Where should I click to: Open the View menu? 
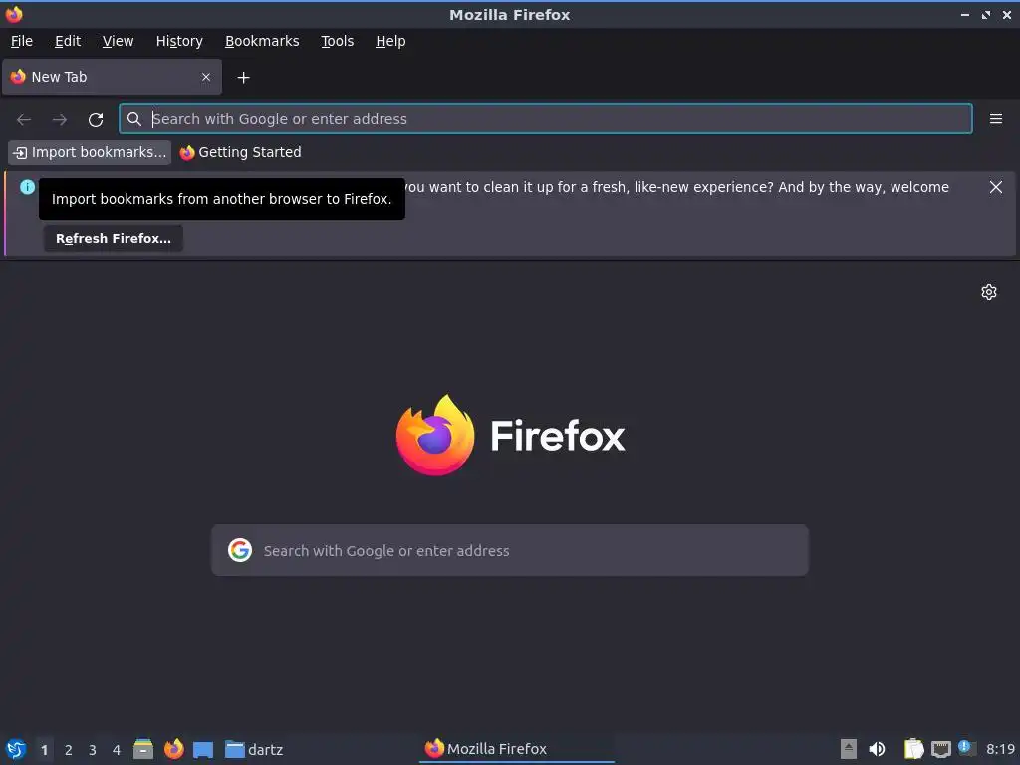pos(118,41)
